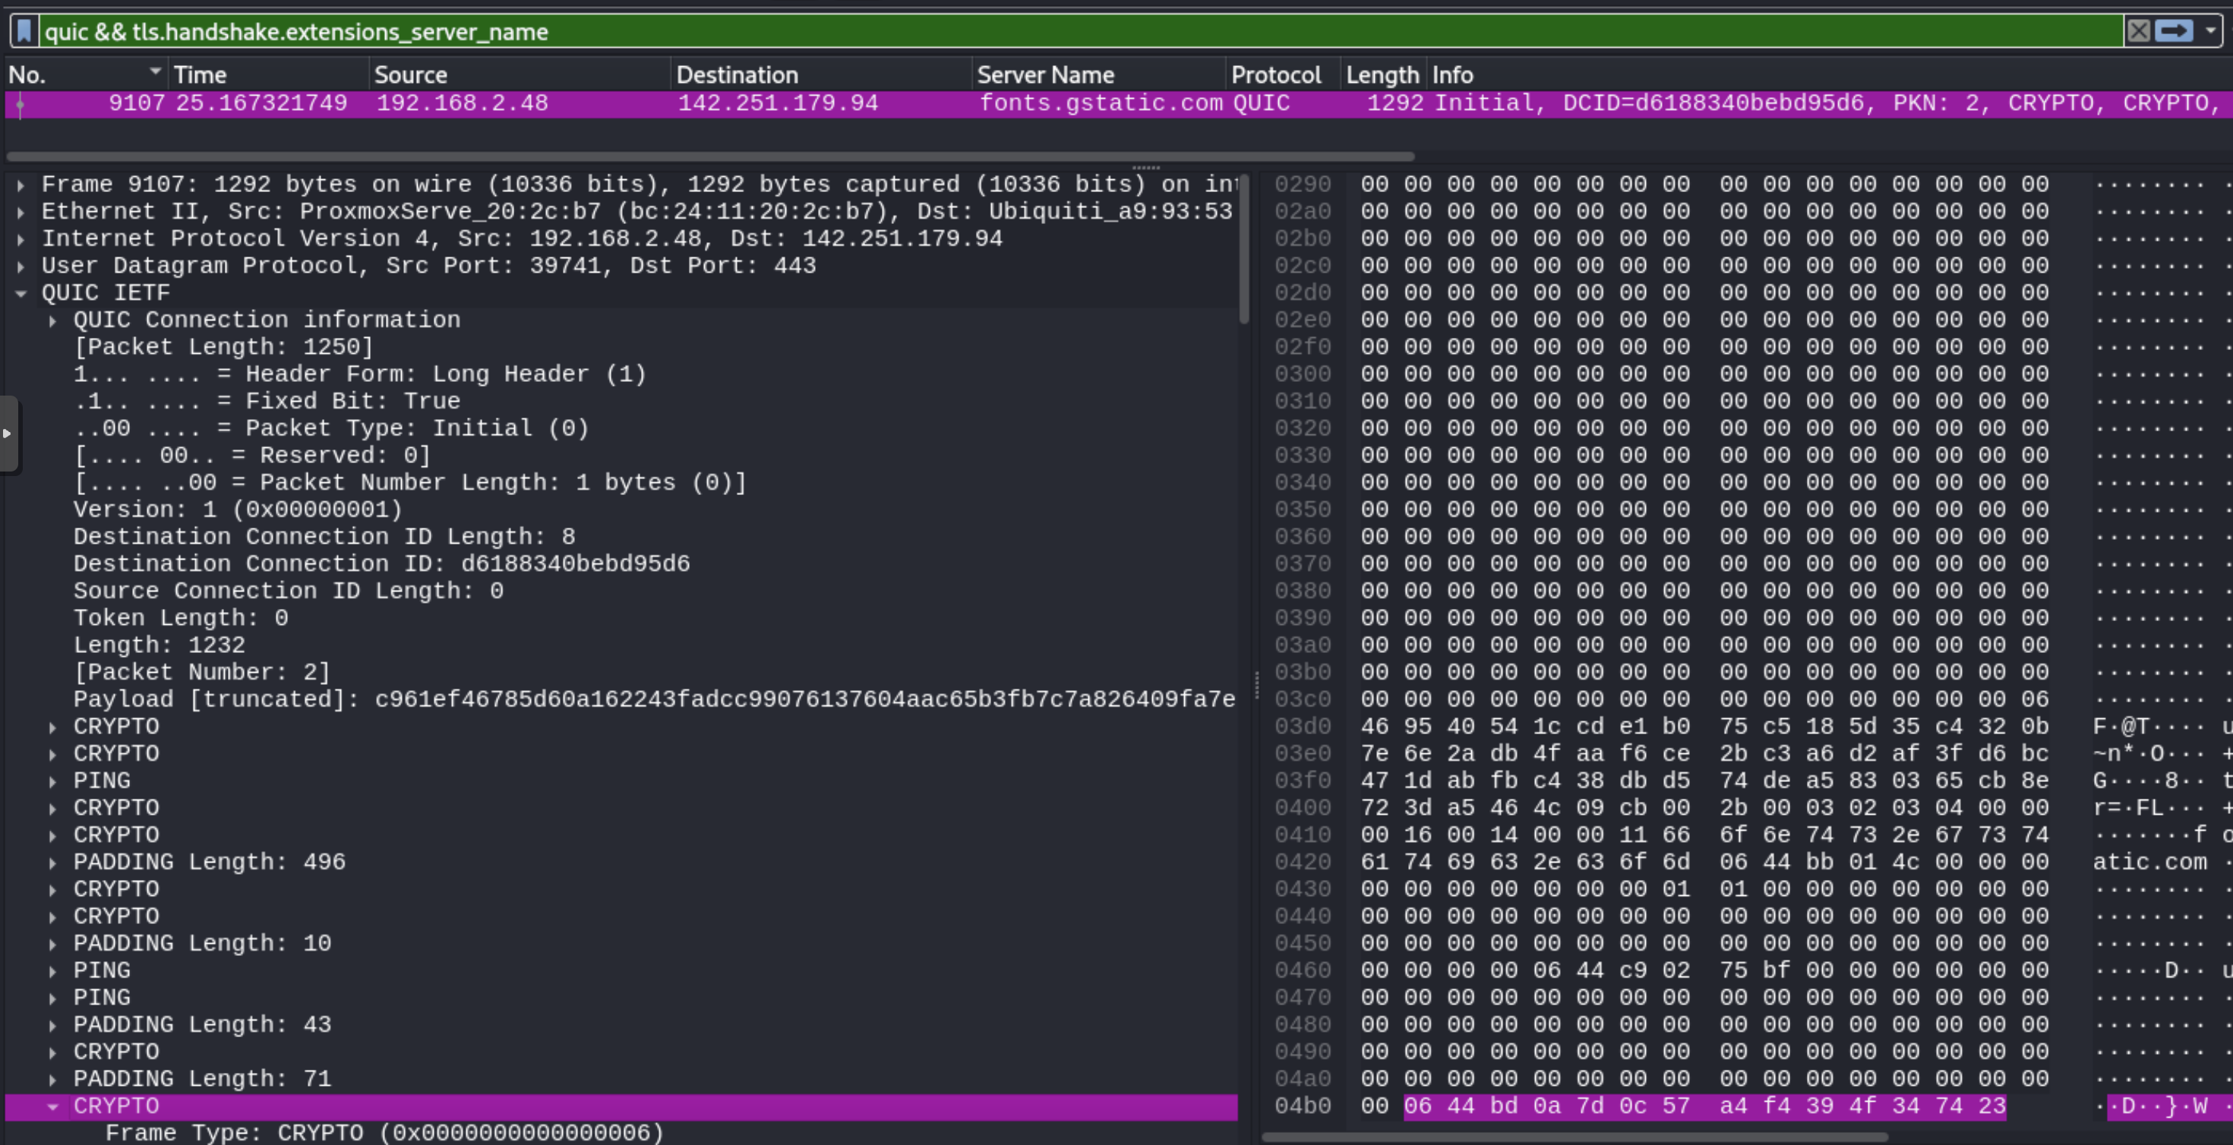
Task: Click the filter bookmark icon
Action: click(24, 31)
